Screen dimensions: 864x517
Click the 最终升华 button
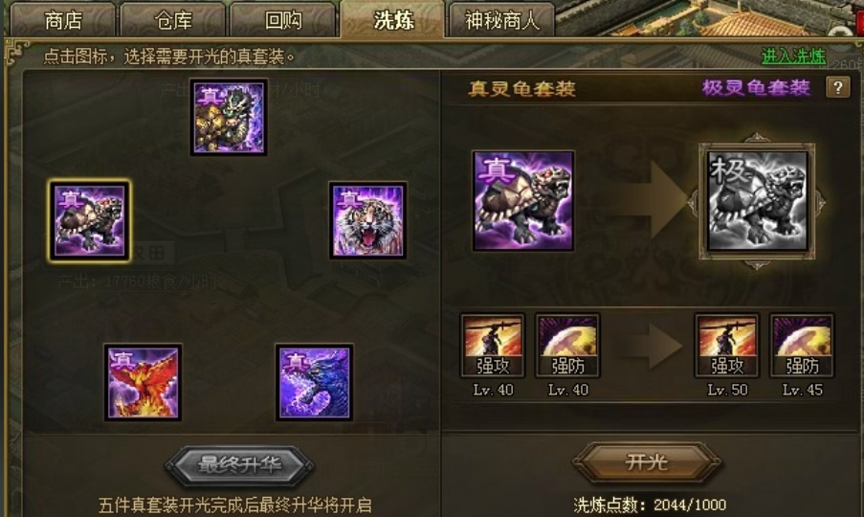(x=240, y=465)
